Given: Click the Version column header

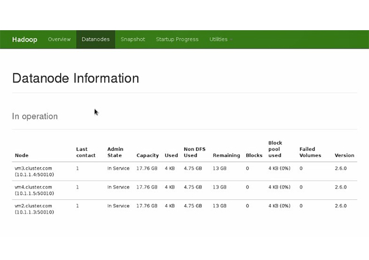Looking at the screenshot, I should (344, 156).
